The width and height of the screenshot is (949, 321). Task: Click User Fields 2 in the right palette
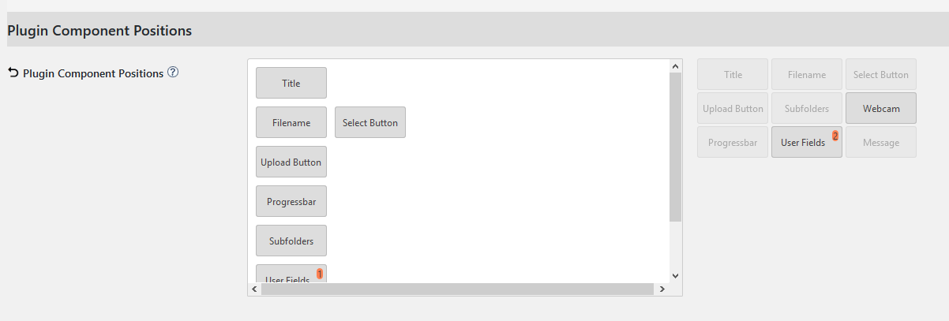click(x=807, y=142)
